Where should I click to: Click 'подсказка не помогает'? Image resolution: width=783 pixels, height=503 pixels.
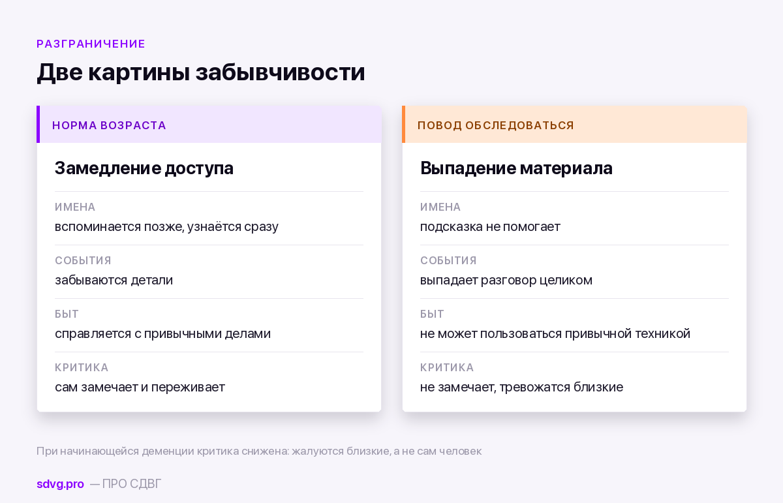point(490,227)
